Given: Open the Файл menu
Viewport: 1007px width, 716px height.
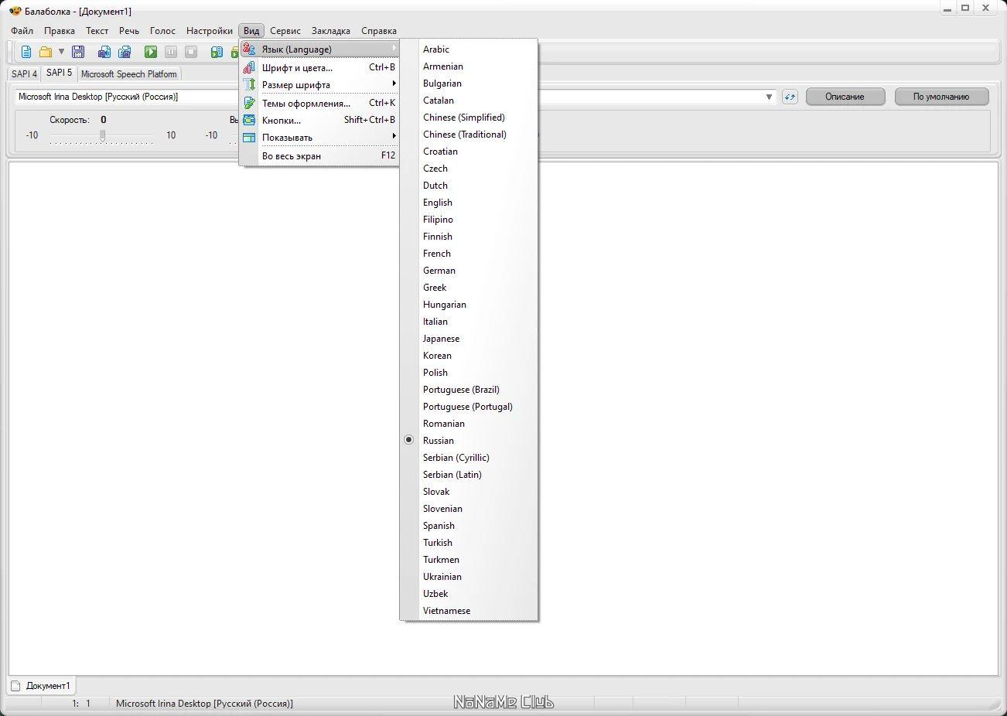Looking at the screenshot, I should point(22,31).
